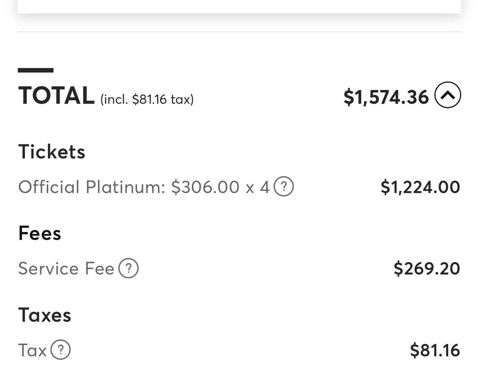Click the TOTAL heading
This screenshot has height=392, width=479.
56,96
